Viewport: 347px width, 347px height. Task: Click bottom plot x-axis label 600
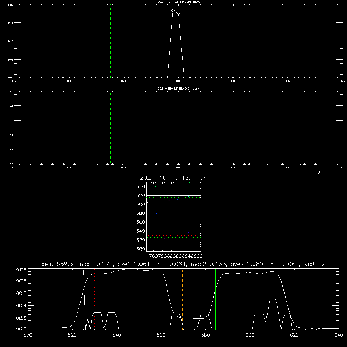click(x=250, y=335)
